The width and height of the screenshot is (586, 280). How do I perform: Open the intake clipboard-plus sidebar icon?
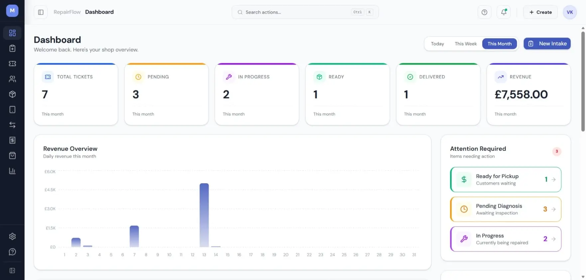point(12,48)
